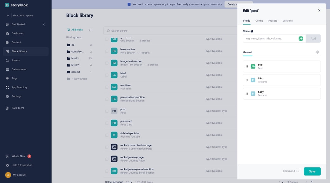Tick checkbox for image-text-section block

point(107,63)
